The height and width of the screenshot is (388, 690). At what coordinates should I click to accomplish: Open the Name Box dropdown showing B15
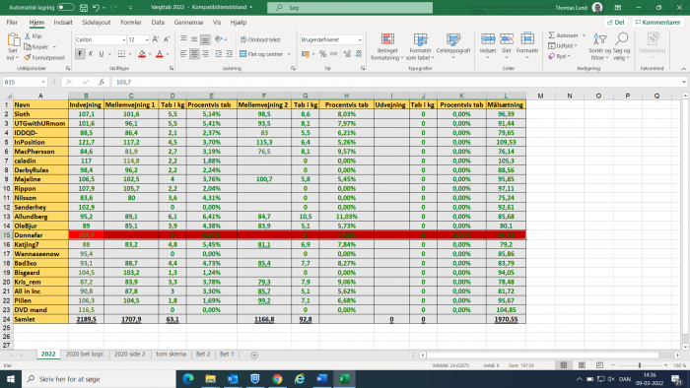pos(43,82)
